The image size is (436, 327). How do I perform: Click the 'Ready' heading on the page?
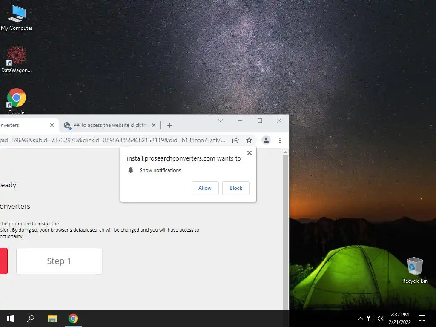[8, 185]
